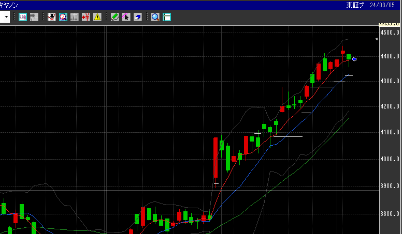
Task: Open the chart-with-checkmark indicator icon
Action: coord(52,17)
